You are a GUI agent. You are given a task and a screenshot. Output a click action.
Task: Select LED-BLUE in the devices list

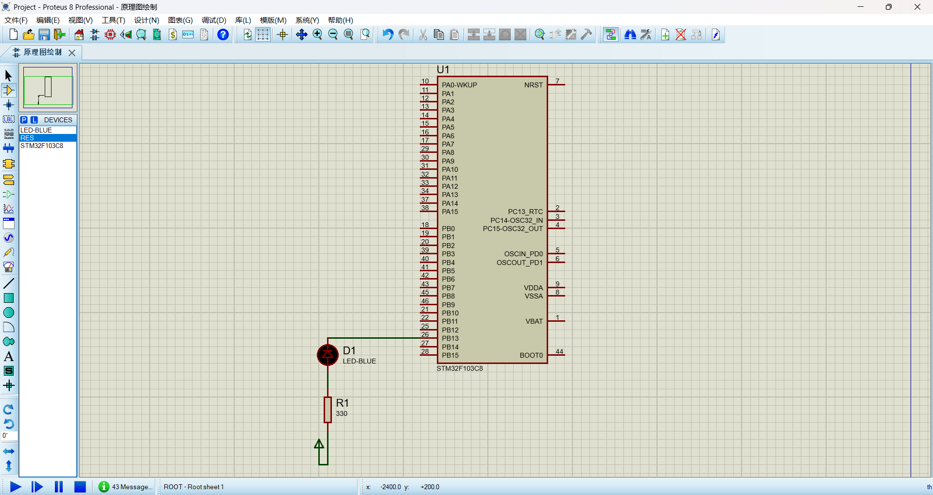click(x=48, y=130)
